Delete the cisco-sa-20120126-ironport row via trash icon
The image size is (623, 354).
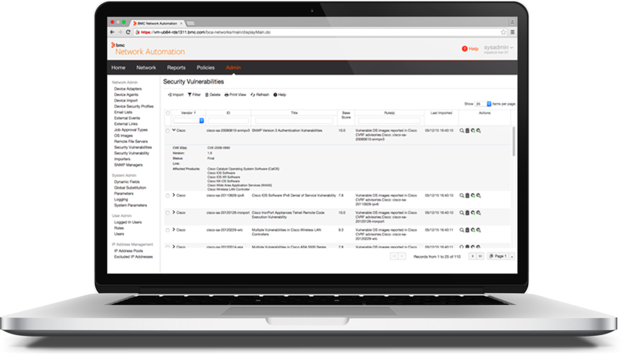467,212
